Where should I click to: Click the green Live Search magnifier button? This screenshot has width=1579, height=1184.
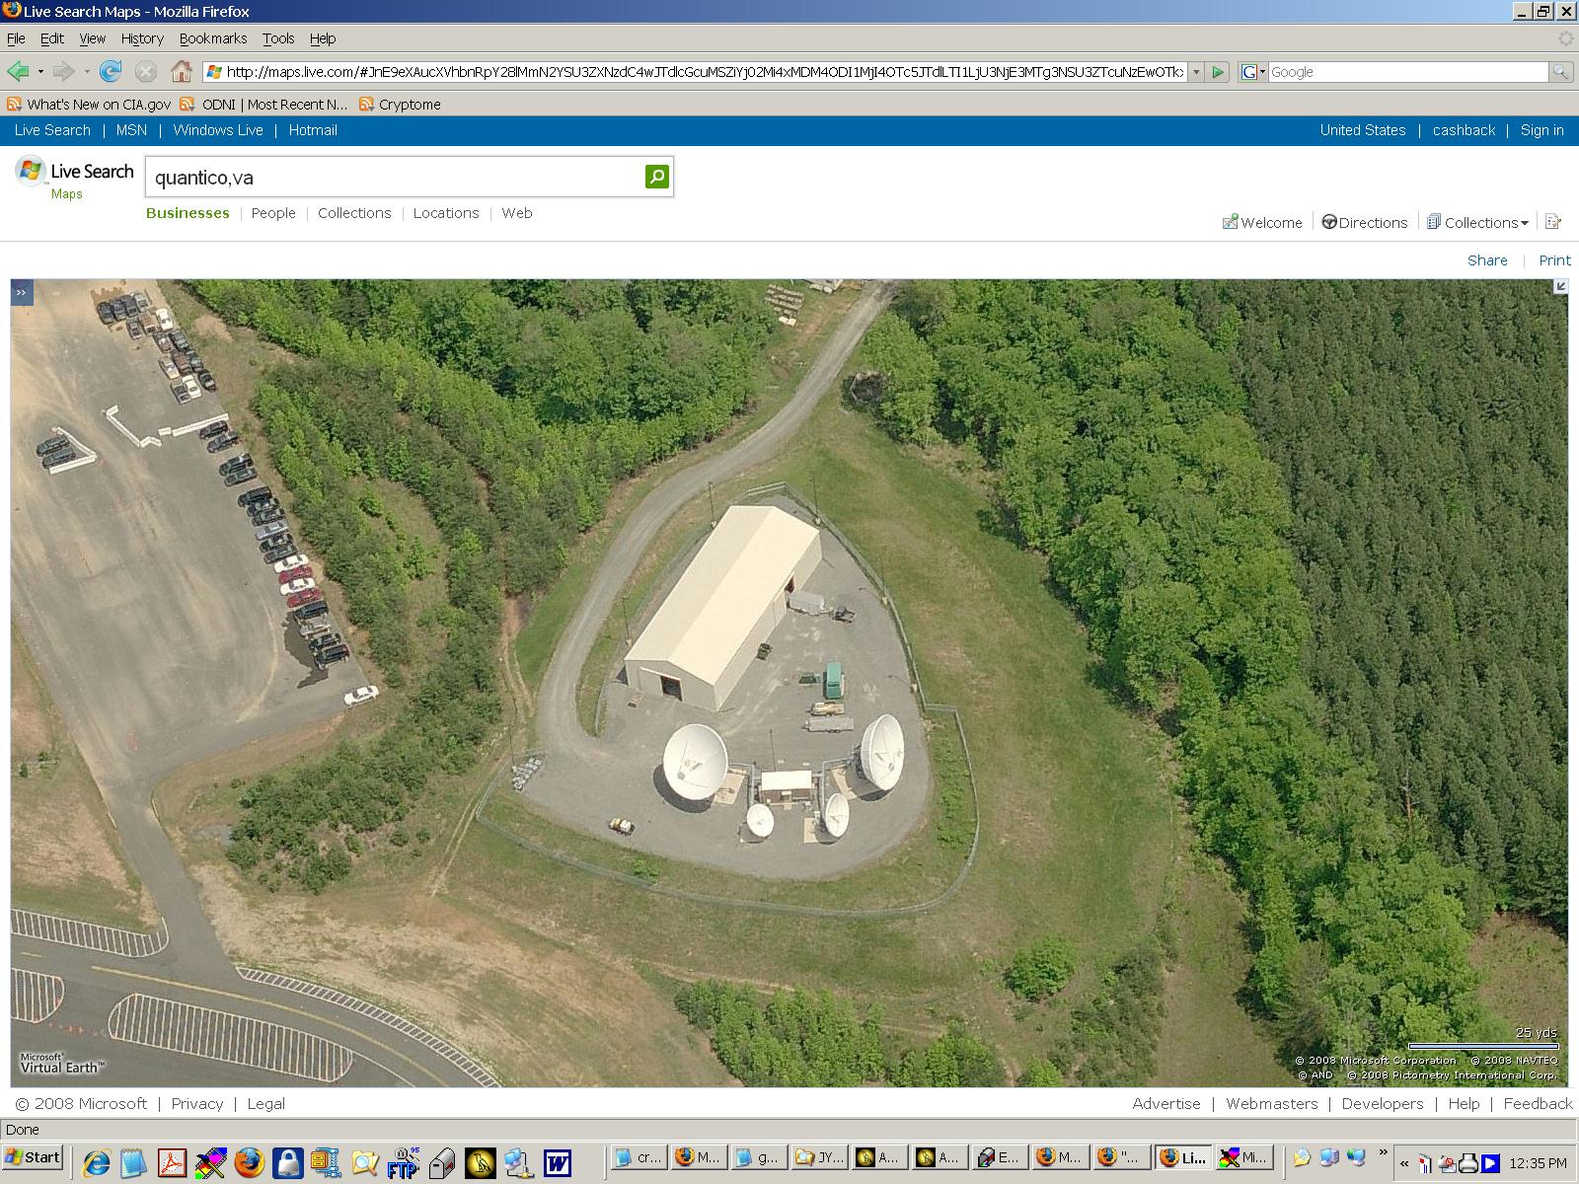click(x=656, y=177)
